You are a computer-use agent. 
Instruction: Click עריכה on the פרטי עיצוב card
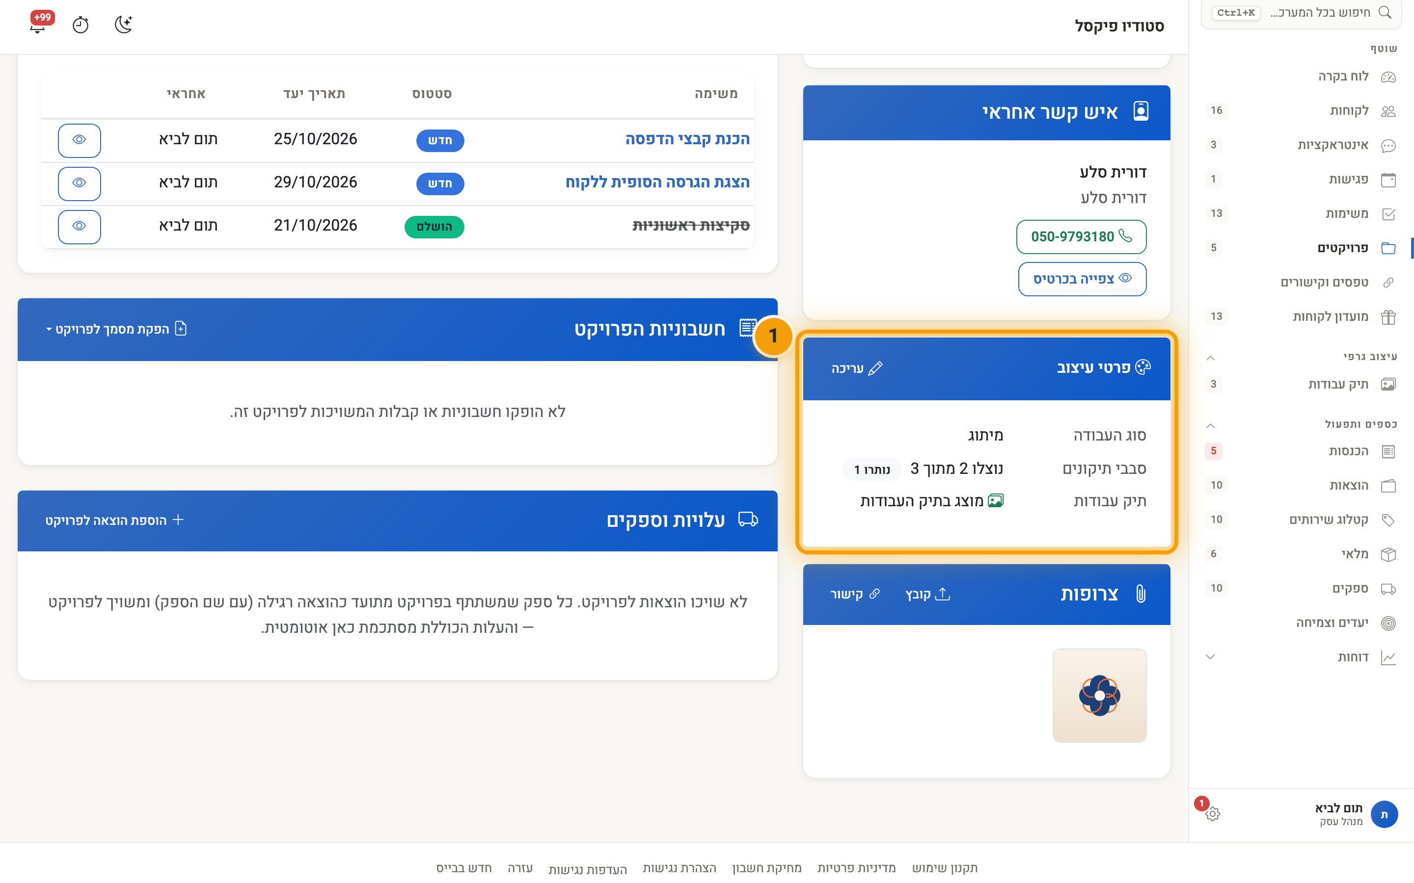[x=857, y=368]
